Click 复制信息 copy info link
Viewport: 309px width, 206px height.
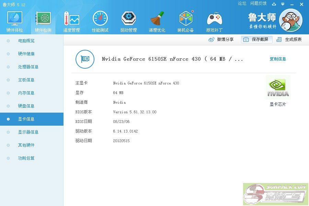click(278, 59)
